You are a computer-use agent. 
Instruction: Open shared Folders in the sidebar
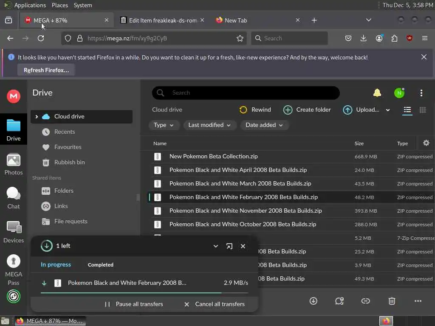click(x=64, y=191)
